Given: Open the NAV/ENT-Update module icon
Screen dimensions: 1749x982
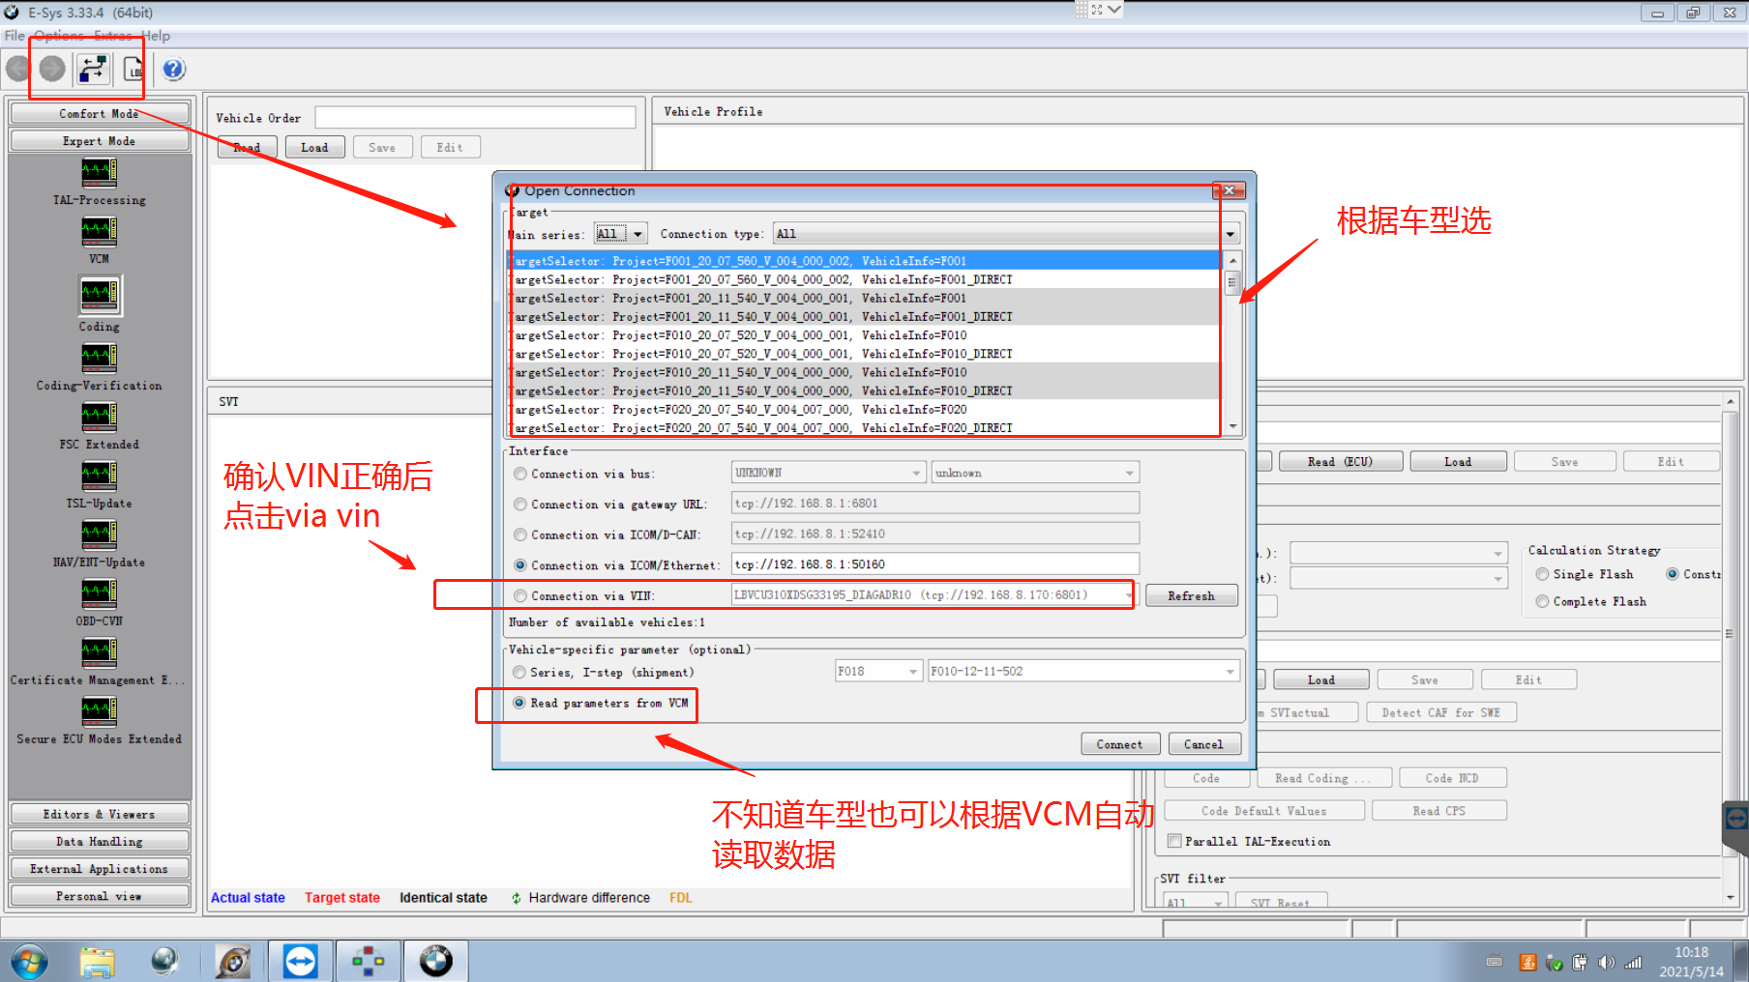Looking at the screenshot, I should 99,534.
